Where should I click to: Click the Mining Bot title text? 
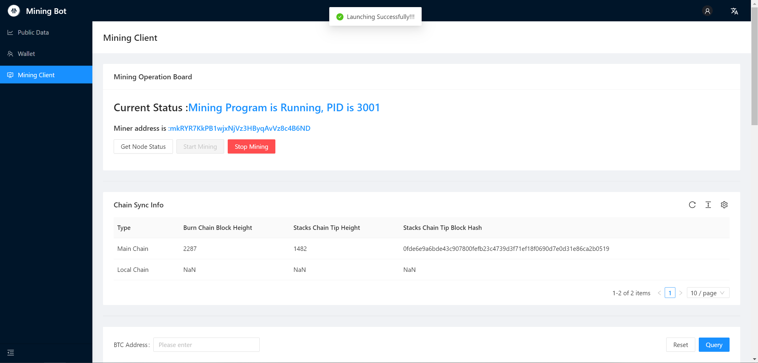pos(46,11)
